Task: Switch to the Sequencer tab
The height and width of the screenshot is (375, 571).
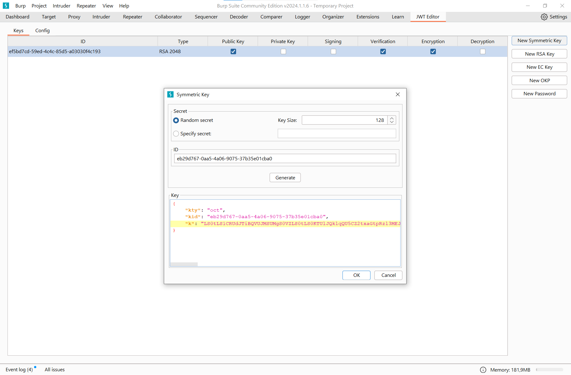Action: (206, 17)
